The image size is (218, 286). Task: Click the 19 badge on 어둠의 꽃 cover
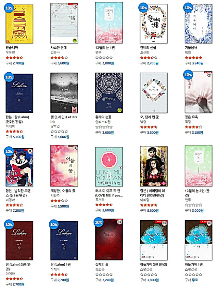pos(75,148)
